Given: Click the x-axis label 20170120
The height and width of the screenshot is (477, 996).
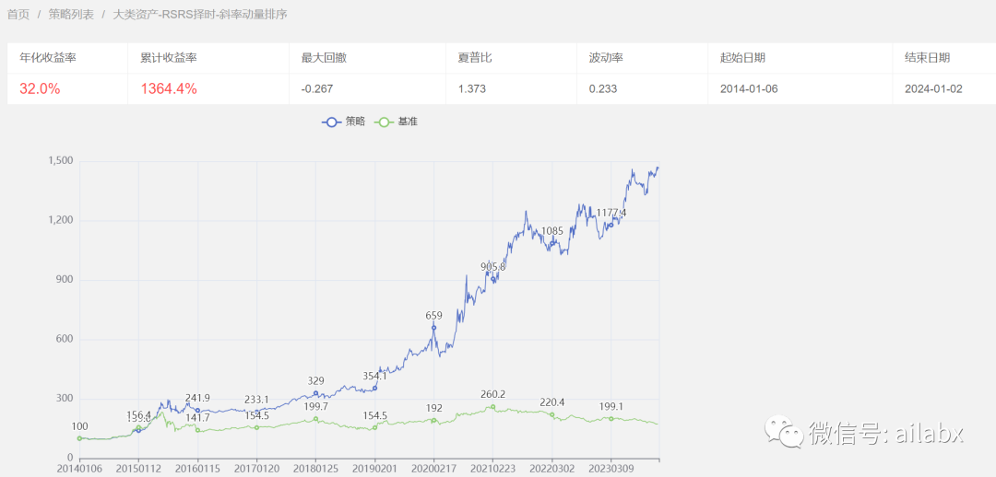Looking at the screenshot, I should [x=256, y=470].
